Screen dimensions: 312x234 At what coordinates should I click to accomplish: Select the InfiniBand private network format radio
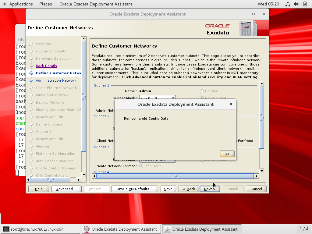point(141,166)
